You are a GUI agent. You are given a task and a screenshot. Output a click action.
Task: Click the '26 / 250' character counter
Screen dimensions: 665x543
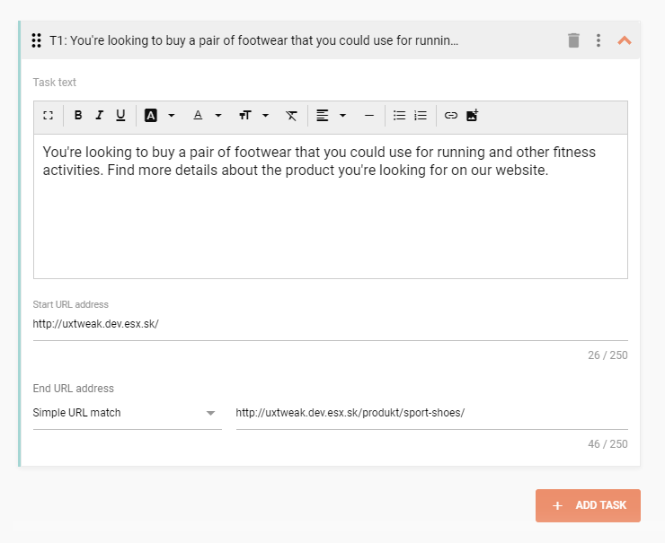pos(607,355)
